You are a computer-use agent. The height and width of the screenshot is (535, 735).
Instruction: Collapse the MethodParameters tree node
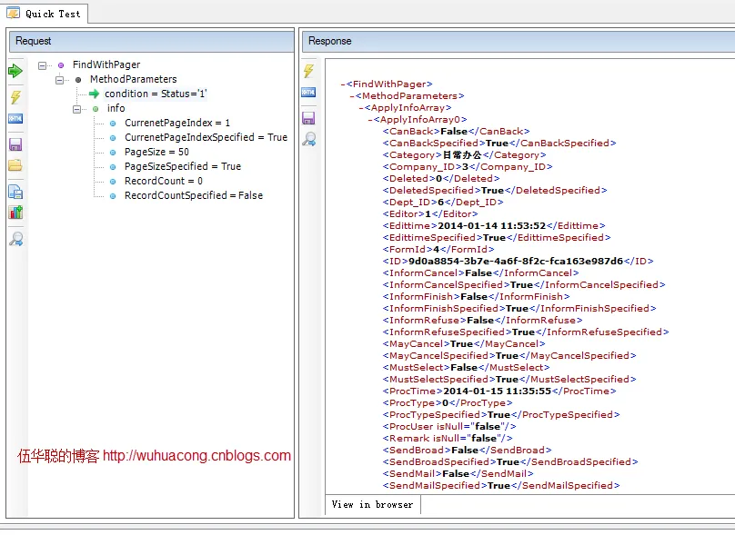coord(60,80)
